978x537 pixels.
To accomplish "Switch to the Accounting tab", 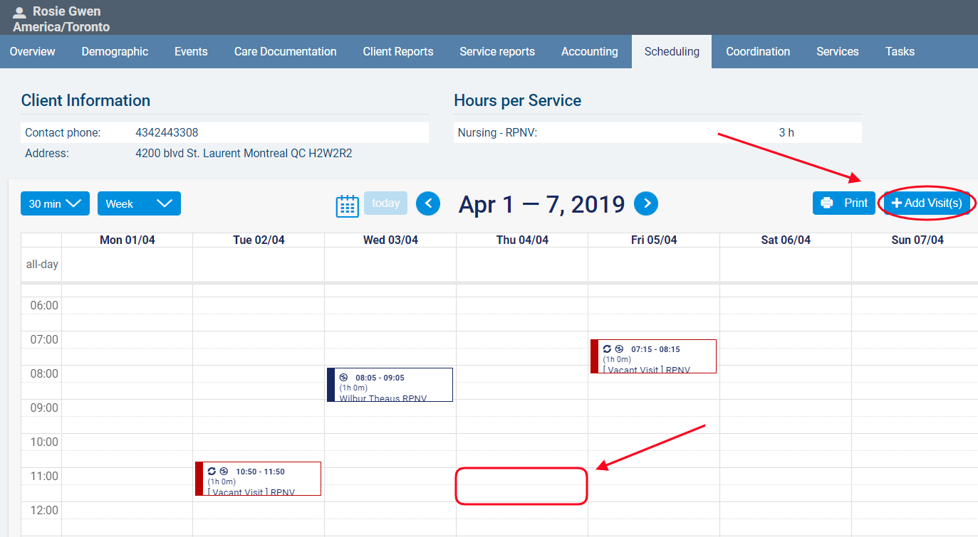I will [x=589, y=52].
